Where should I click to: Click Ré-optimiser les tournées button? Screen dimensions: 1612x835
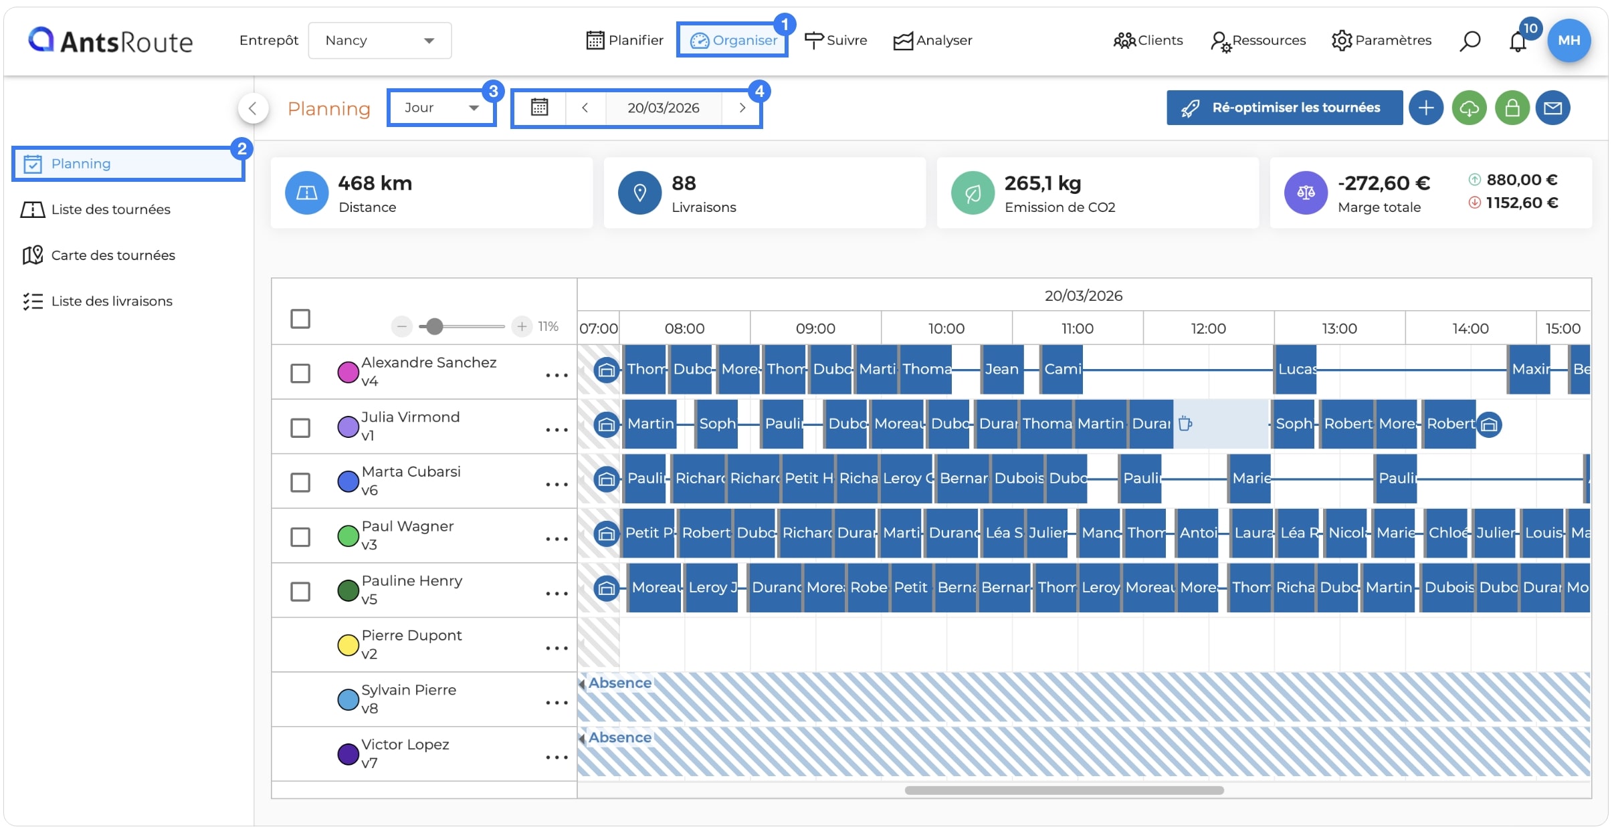click(1284, 108)
